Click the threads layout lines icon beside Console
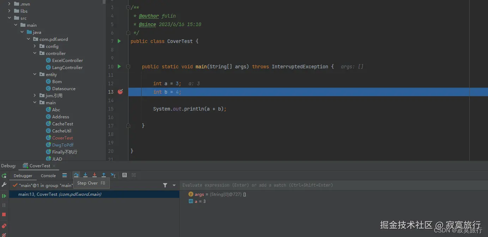The height and width of the screenshot is (237, 488). [x=65, y=175]
